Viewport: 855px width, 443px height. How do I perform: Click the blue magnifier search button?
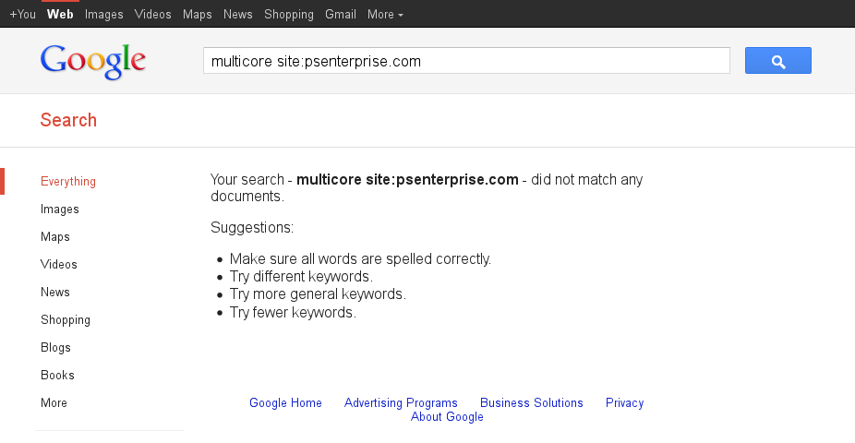point(777,61)
